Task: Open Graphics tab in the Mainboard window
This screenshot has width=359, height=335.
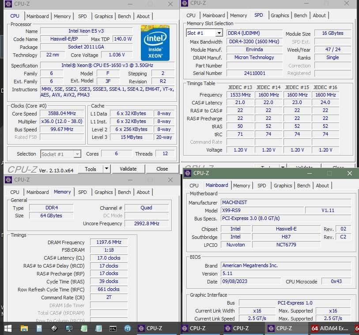Action: 283,186
